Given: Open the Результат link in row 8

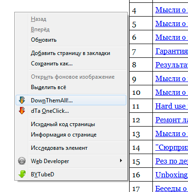Looking at the screenshot, I should click(x=171, y=65).
